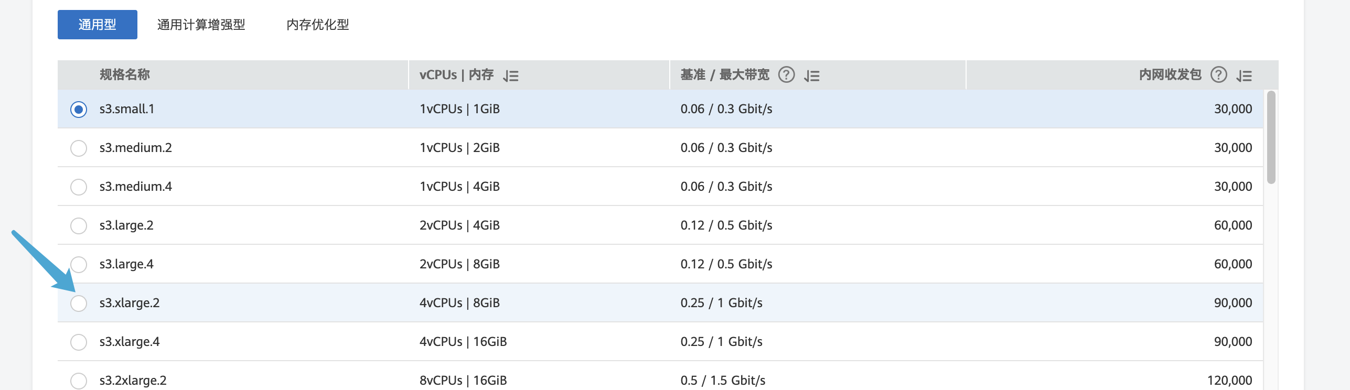Click the 2vCPUs | 8GiB cell
The width and height of the screenshot is (1350, 390).
pos(460,264)
